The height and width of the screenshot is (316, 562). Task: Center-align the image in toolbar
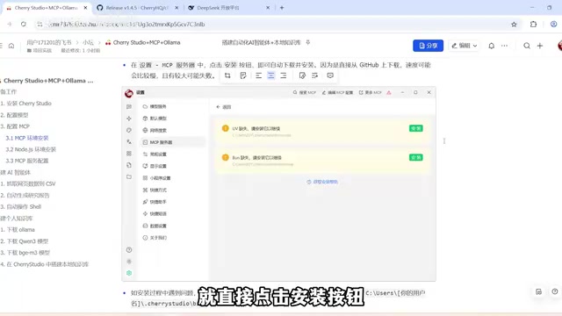click(271, 75)
